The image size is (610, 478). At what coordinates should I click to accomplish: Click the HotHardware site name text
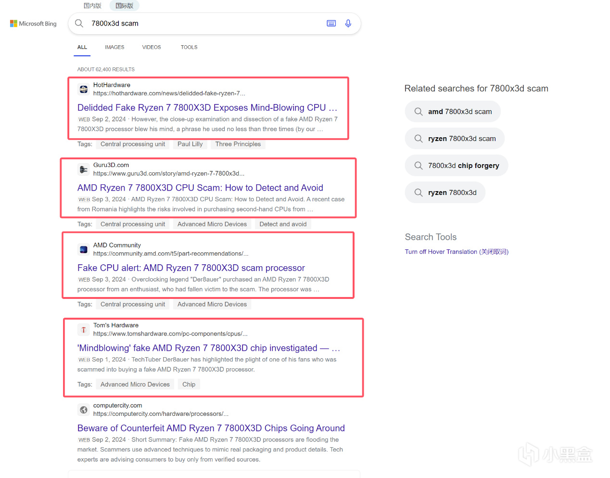coord(112,85)
